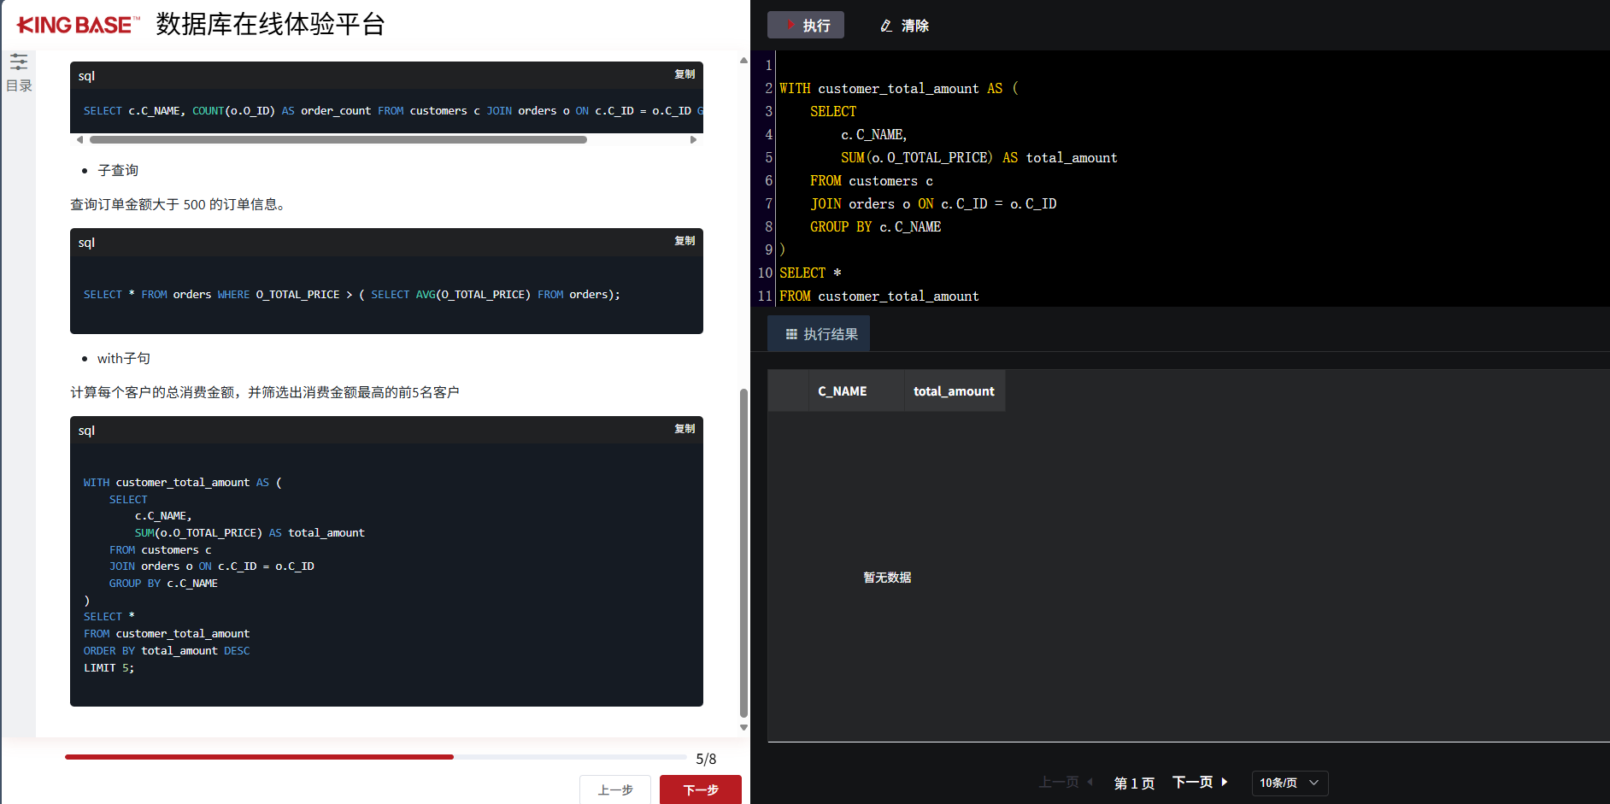Clear the SQL editor via 清除

(914, 26)
